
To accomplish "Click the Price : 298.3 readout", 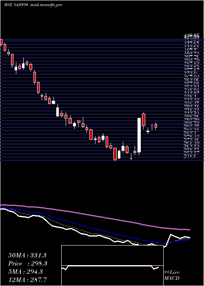I will pos(28,264).
